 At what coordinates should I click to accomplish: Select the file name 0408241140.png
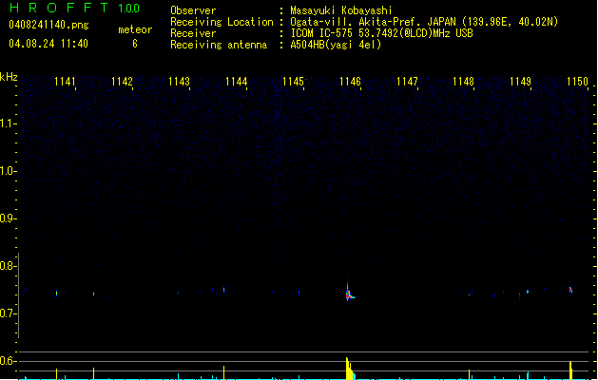pos(48,25)
